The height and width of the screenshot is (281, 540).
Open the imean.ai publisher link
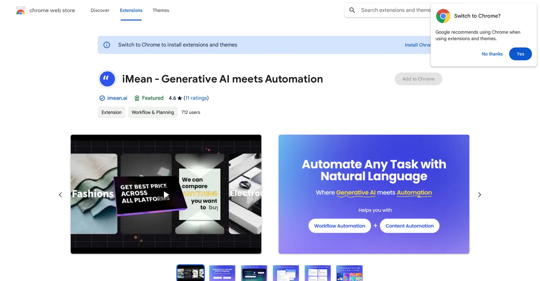pyautogui.click(x=117, y=98)
